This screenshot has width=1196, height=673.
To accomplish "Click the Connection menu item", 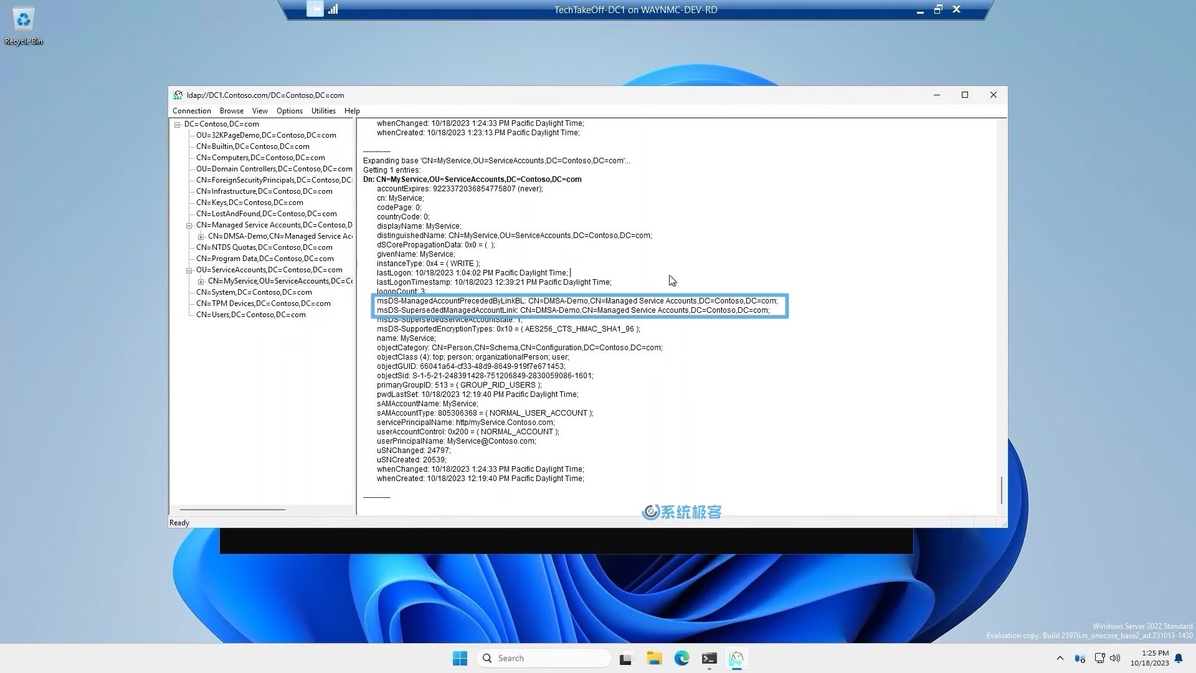I will point(191,111).
